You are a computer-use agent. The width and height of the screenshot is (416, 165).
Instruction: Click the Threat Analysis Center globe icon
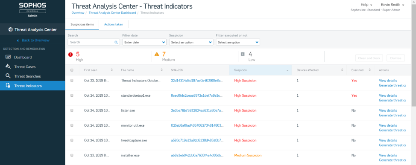click(11, 30)
